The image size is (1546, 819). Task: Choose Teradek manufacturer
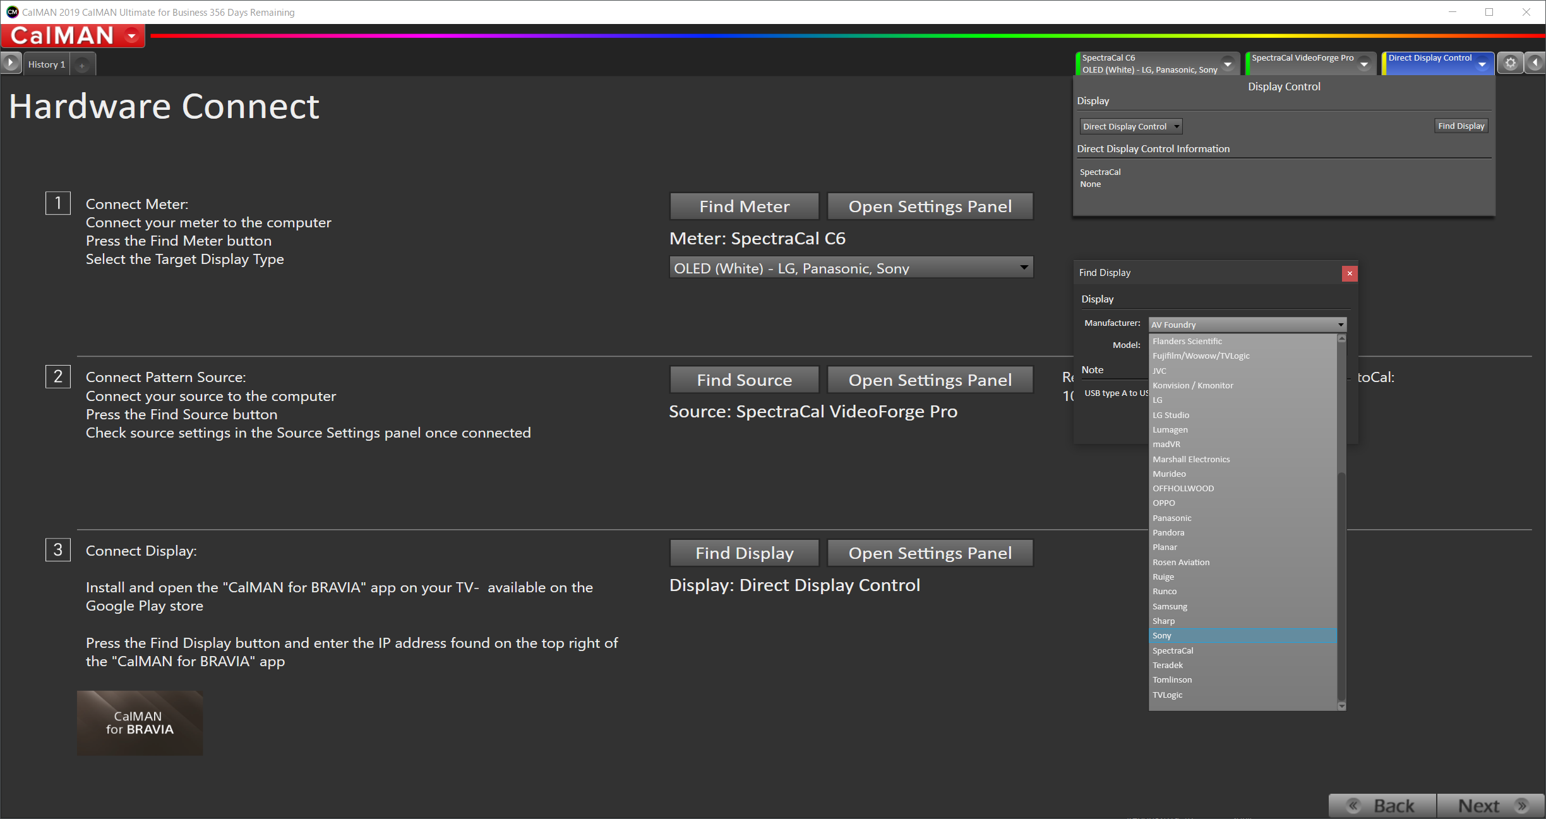(x=1243, y=665)
